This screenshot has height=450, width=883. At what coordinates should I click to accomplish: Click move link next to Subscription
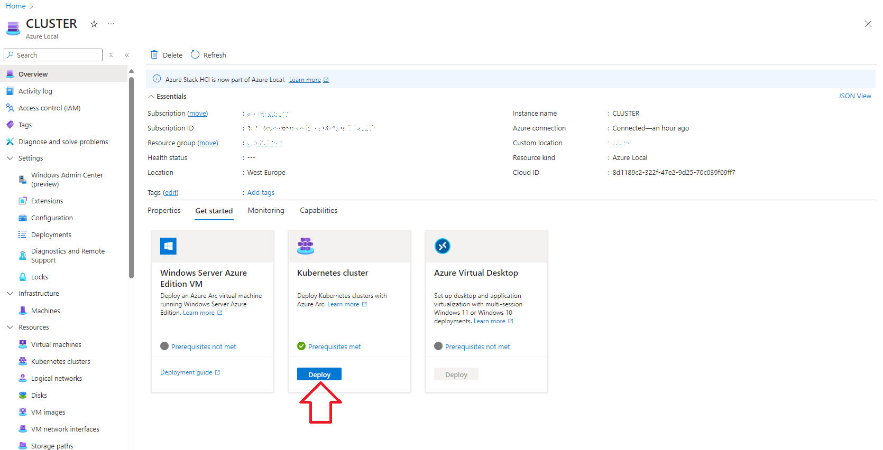click(198, 113)
